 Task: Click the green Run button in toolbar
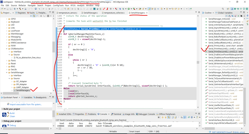tap(129, 9)
